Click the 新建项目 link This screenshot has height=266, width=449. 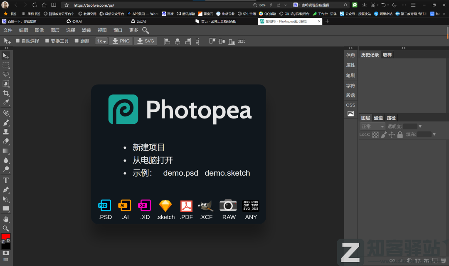149,148
